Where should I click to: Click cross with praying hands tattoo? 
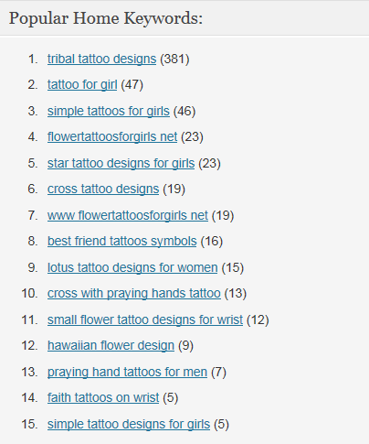[x=134, y=293]
